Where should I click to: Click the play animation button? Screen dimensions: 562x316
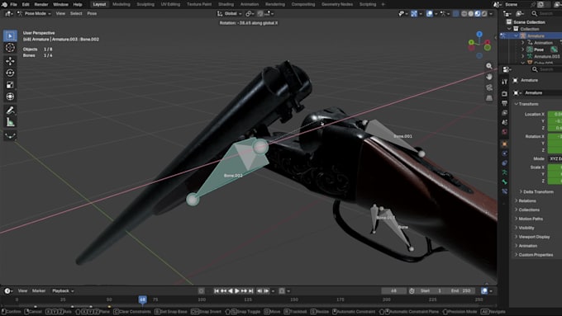[237, 291]
